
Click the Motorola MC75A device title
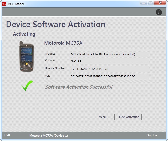(x=63, y=43)
